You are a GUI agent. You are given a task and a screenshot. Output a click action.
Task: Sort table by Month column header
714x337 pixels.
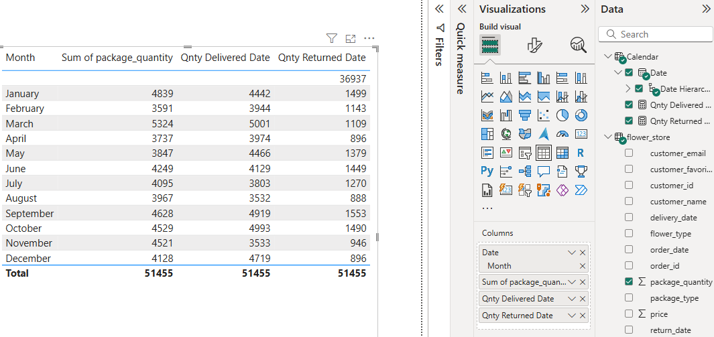coord(20,58)
